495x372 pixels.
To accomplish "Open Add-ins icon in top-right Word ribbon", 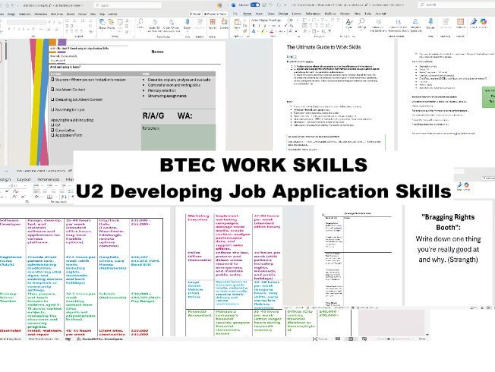I will click(461, 24).
